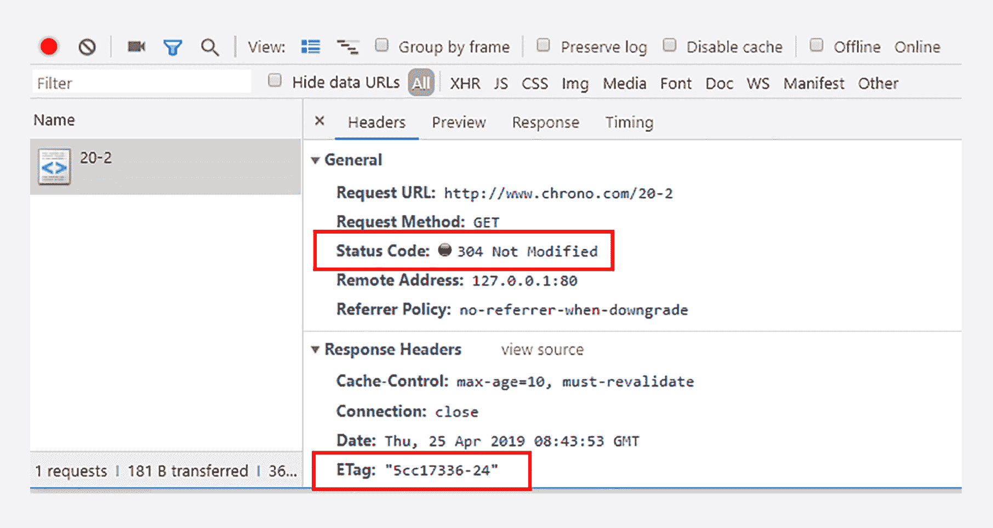Viewport: 993px width, 528px height.
Task: Open search with the magnifier icon
Action: (210, 48)
